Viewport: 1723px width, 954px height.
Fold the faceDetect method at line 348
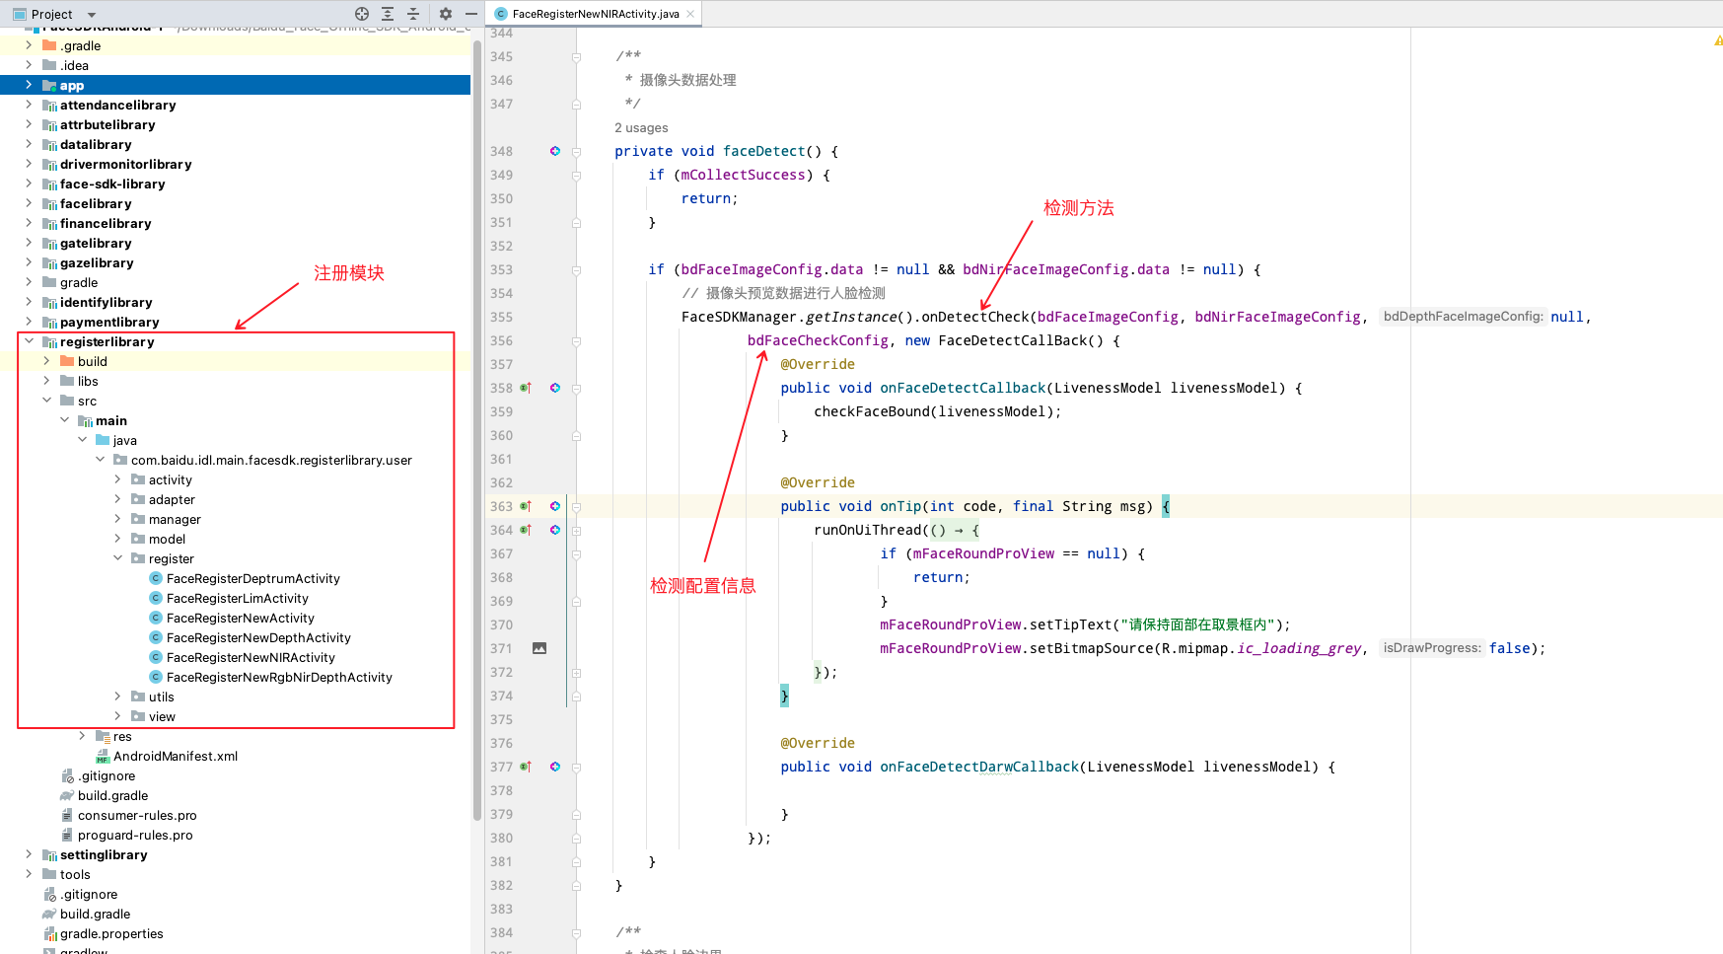(x=576, y=152)
